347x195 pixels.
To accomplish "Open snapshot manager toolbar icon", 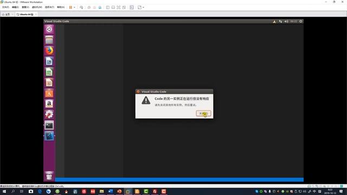I will pos(100,7).
